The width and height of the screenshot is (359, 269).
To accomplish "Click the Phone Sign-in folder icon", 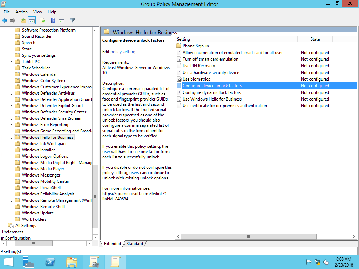I will [x=179, y=46].
